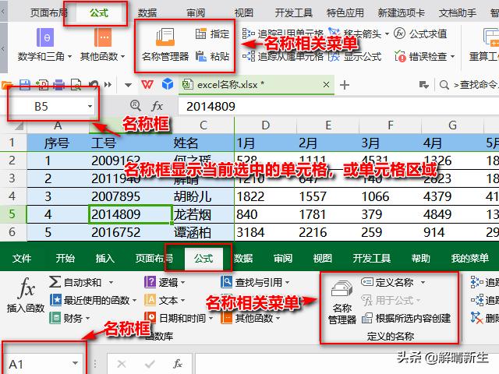This screenshot has width=499, height=374.
Task: Click cell with name 龙若烟
Action: (203, 214)
